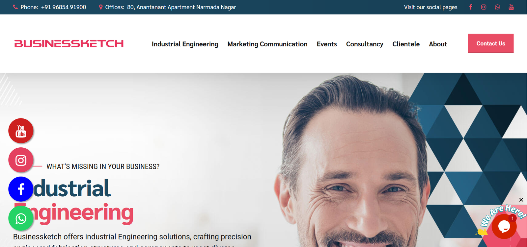Select Consultancy in the navigation bar
527x247 pixels.
coord(364,44)
